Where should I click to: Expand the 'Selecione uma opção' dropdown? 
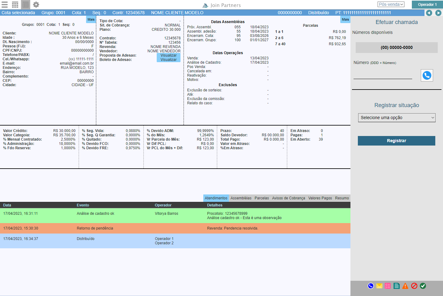pos(396,118)
